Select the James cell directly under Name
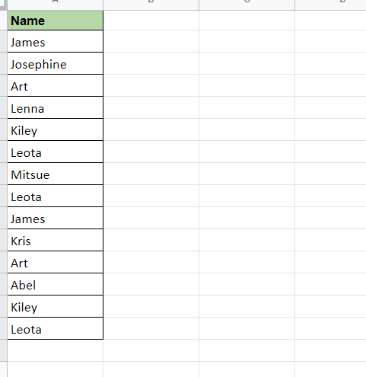The width and height of the screenshot is (366, 377). (x=55, y=41)
